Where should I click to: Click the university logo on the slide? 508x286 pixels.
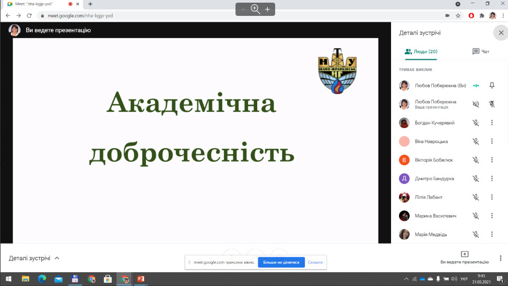[x=337, y=71]
